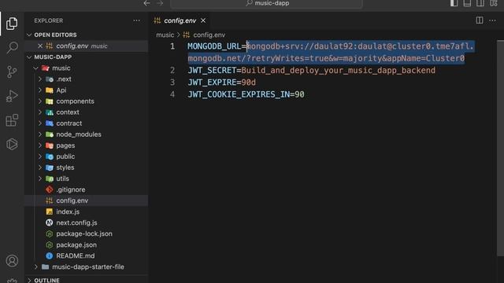Open the Search view in activity bar
Viewport: 504px width, 283px height.
coord(12,47)
